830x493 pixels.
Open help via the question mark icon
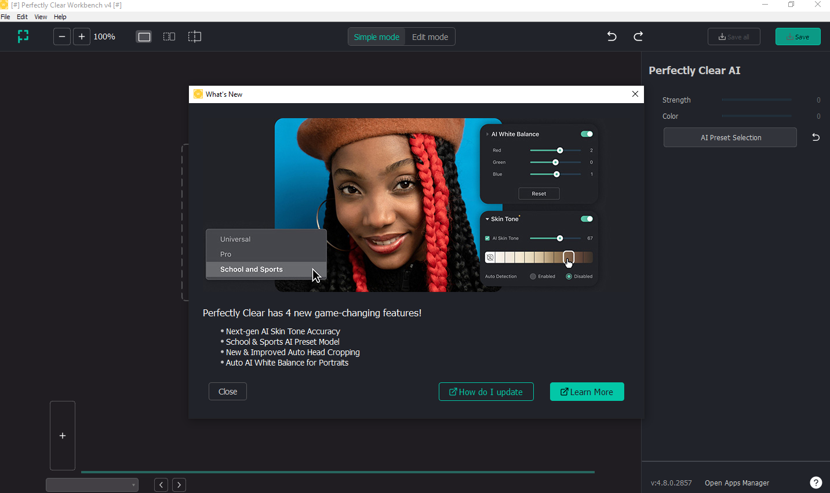(x=816, y=483)
